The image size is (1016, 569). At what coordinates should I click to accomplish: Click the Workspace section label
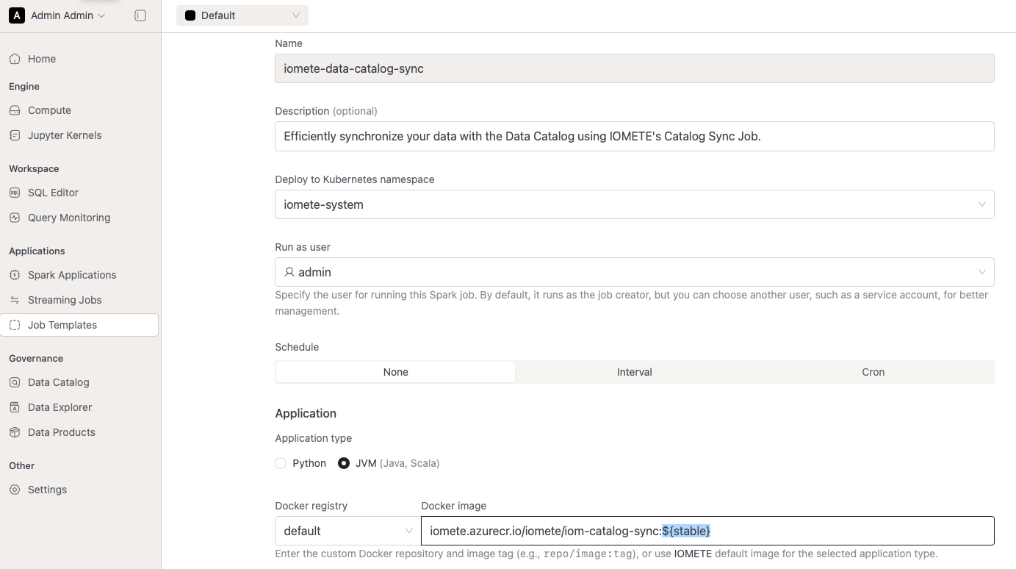pos(34,168)
